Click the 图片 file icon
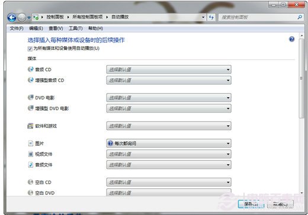The height and width of the screenshot is (215, 308). (31, 143)
